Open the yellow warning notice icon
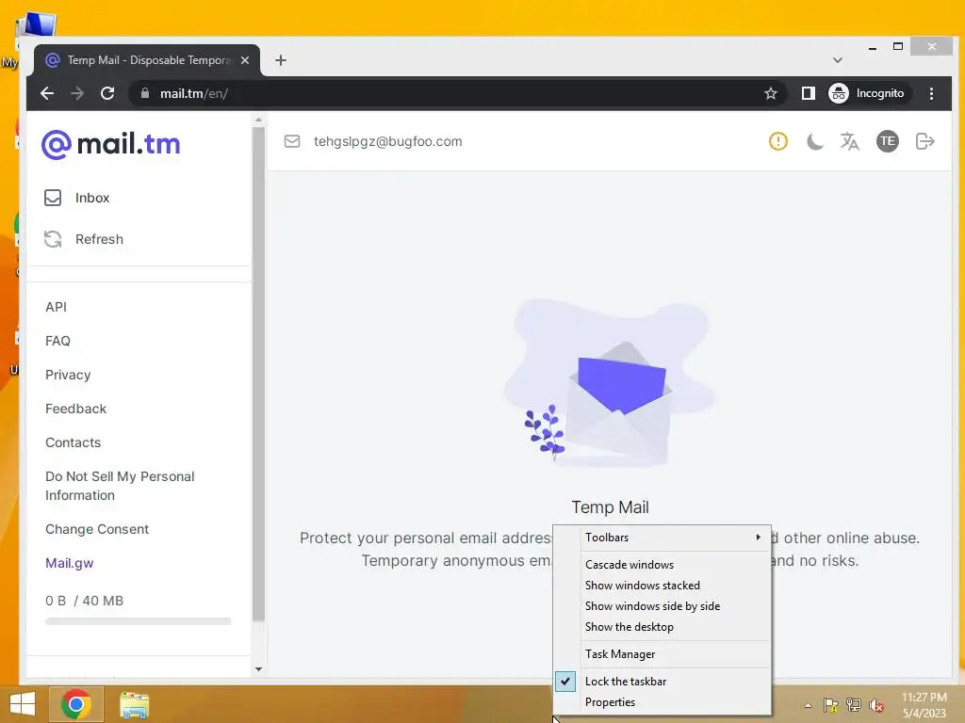This screenshot has height=723, width=965. [777, 141]
